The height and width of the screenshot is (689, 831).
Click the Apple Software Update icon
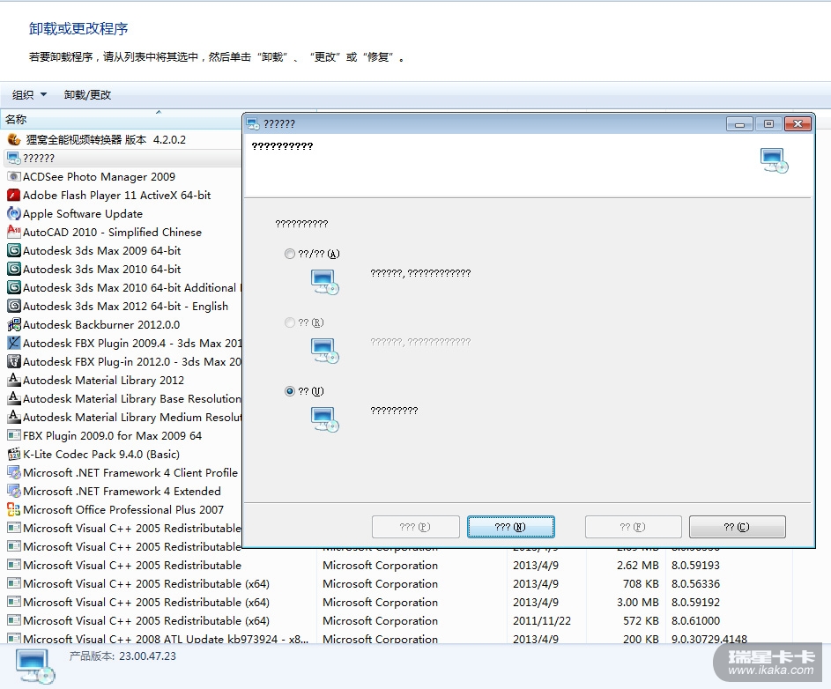click(x=14, y=214)
